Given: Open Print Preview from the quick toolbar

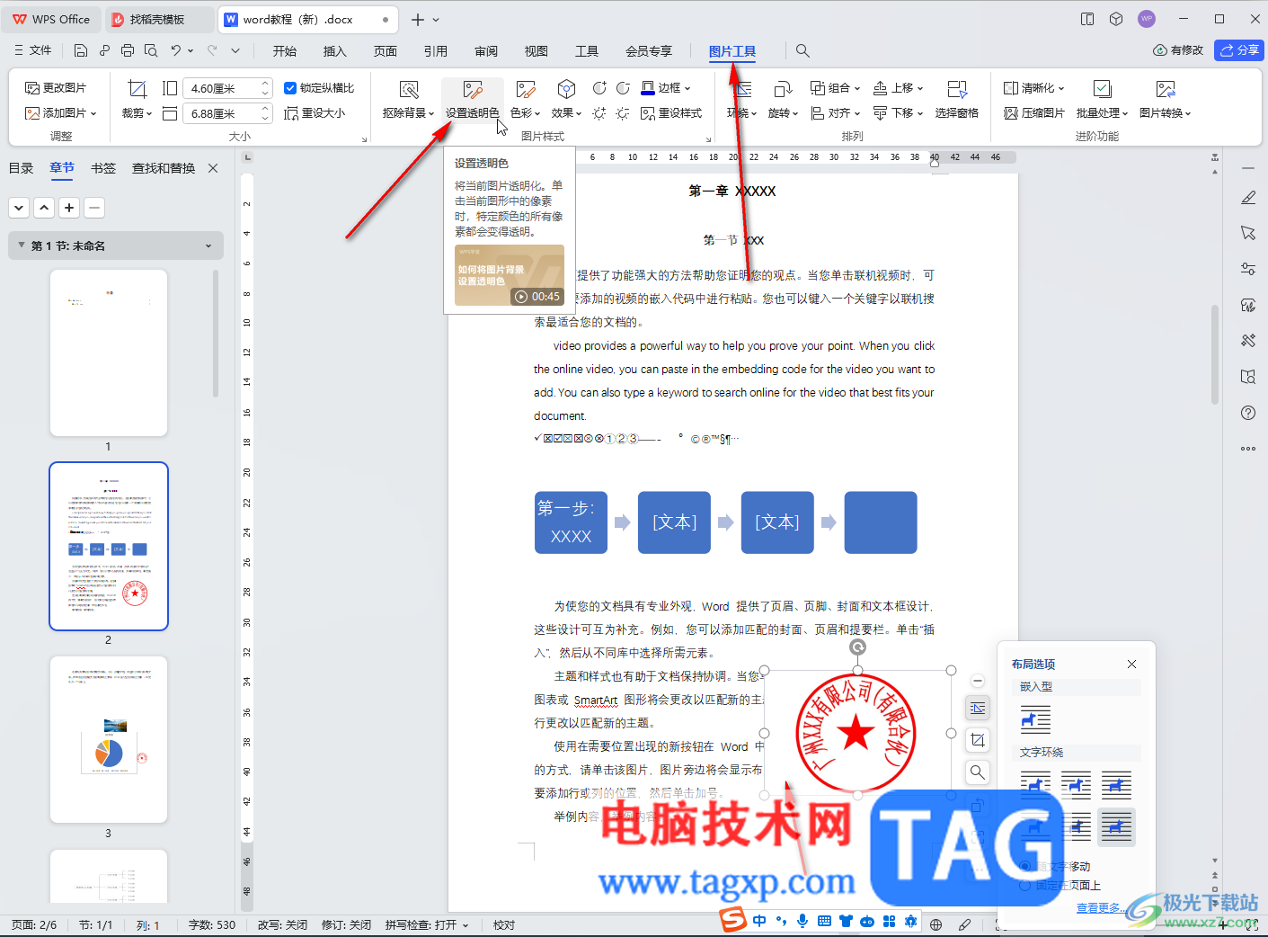Looking at the screenshot, I should pos(151,50).
